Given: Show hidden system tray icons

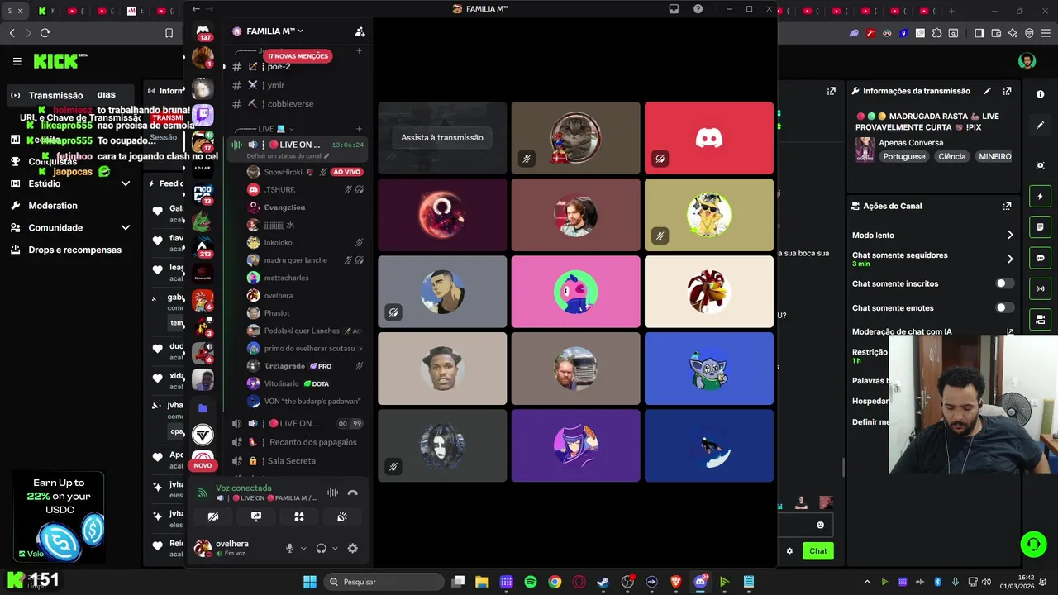Looking at the screenshot, I should (x=865, y=582).
